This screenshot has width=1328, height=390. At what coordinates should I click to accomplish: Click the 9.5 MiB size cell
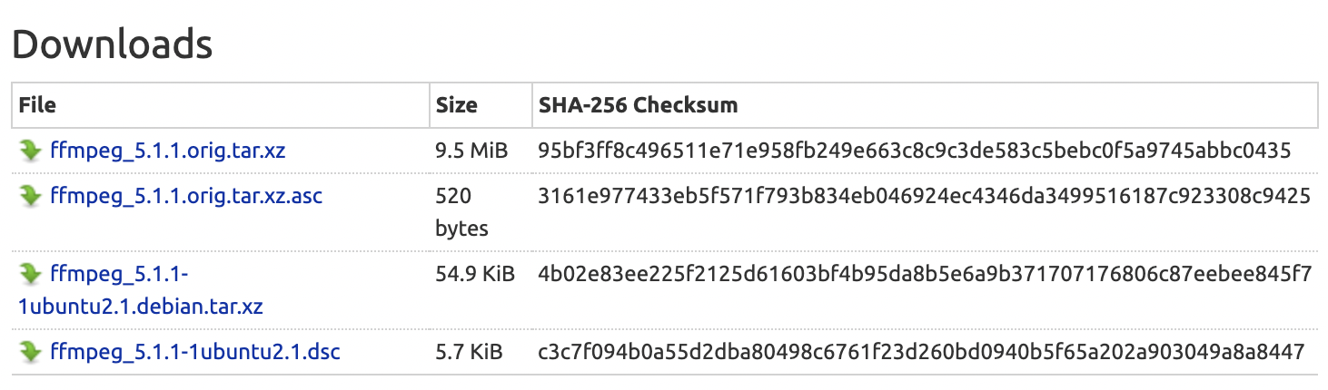click(471, 151)
